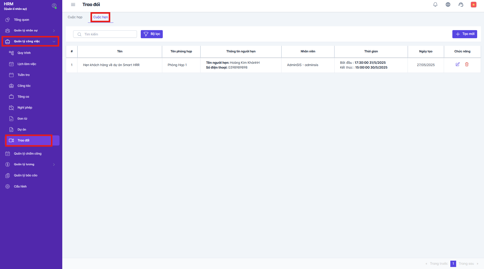Expand the Quản lý nhân sự menu

point(30,31)
